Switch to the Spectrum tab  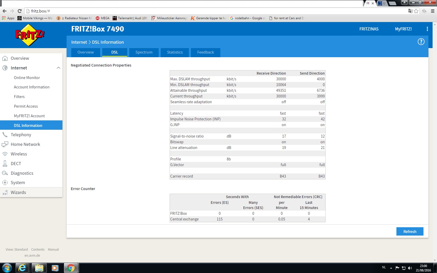click(144, 52)
